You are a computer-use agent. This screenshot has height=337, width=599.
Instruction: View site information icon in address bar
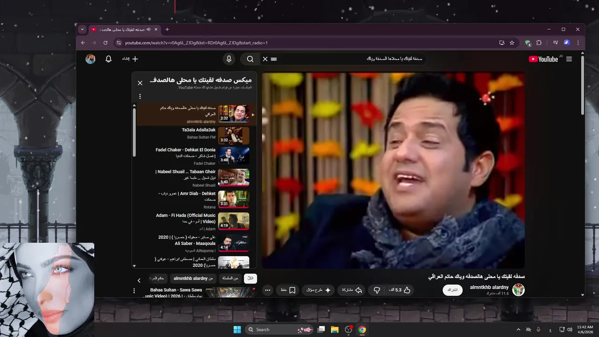119,43
